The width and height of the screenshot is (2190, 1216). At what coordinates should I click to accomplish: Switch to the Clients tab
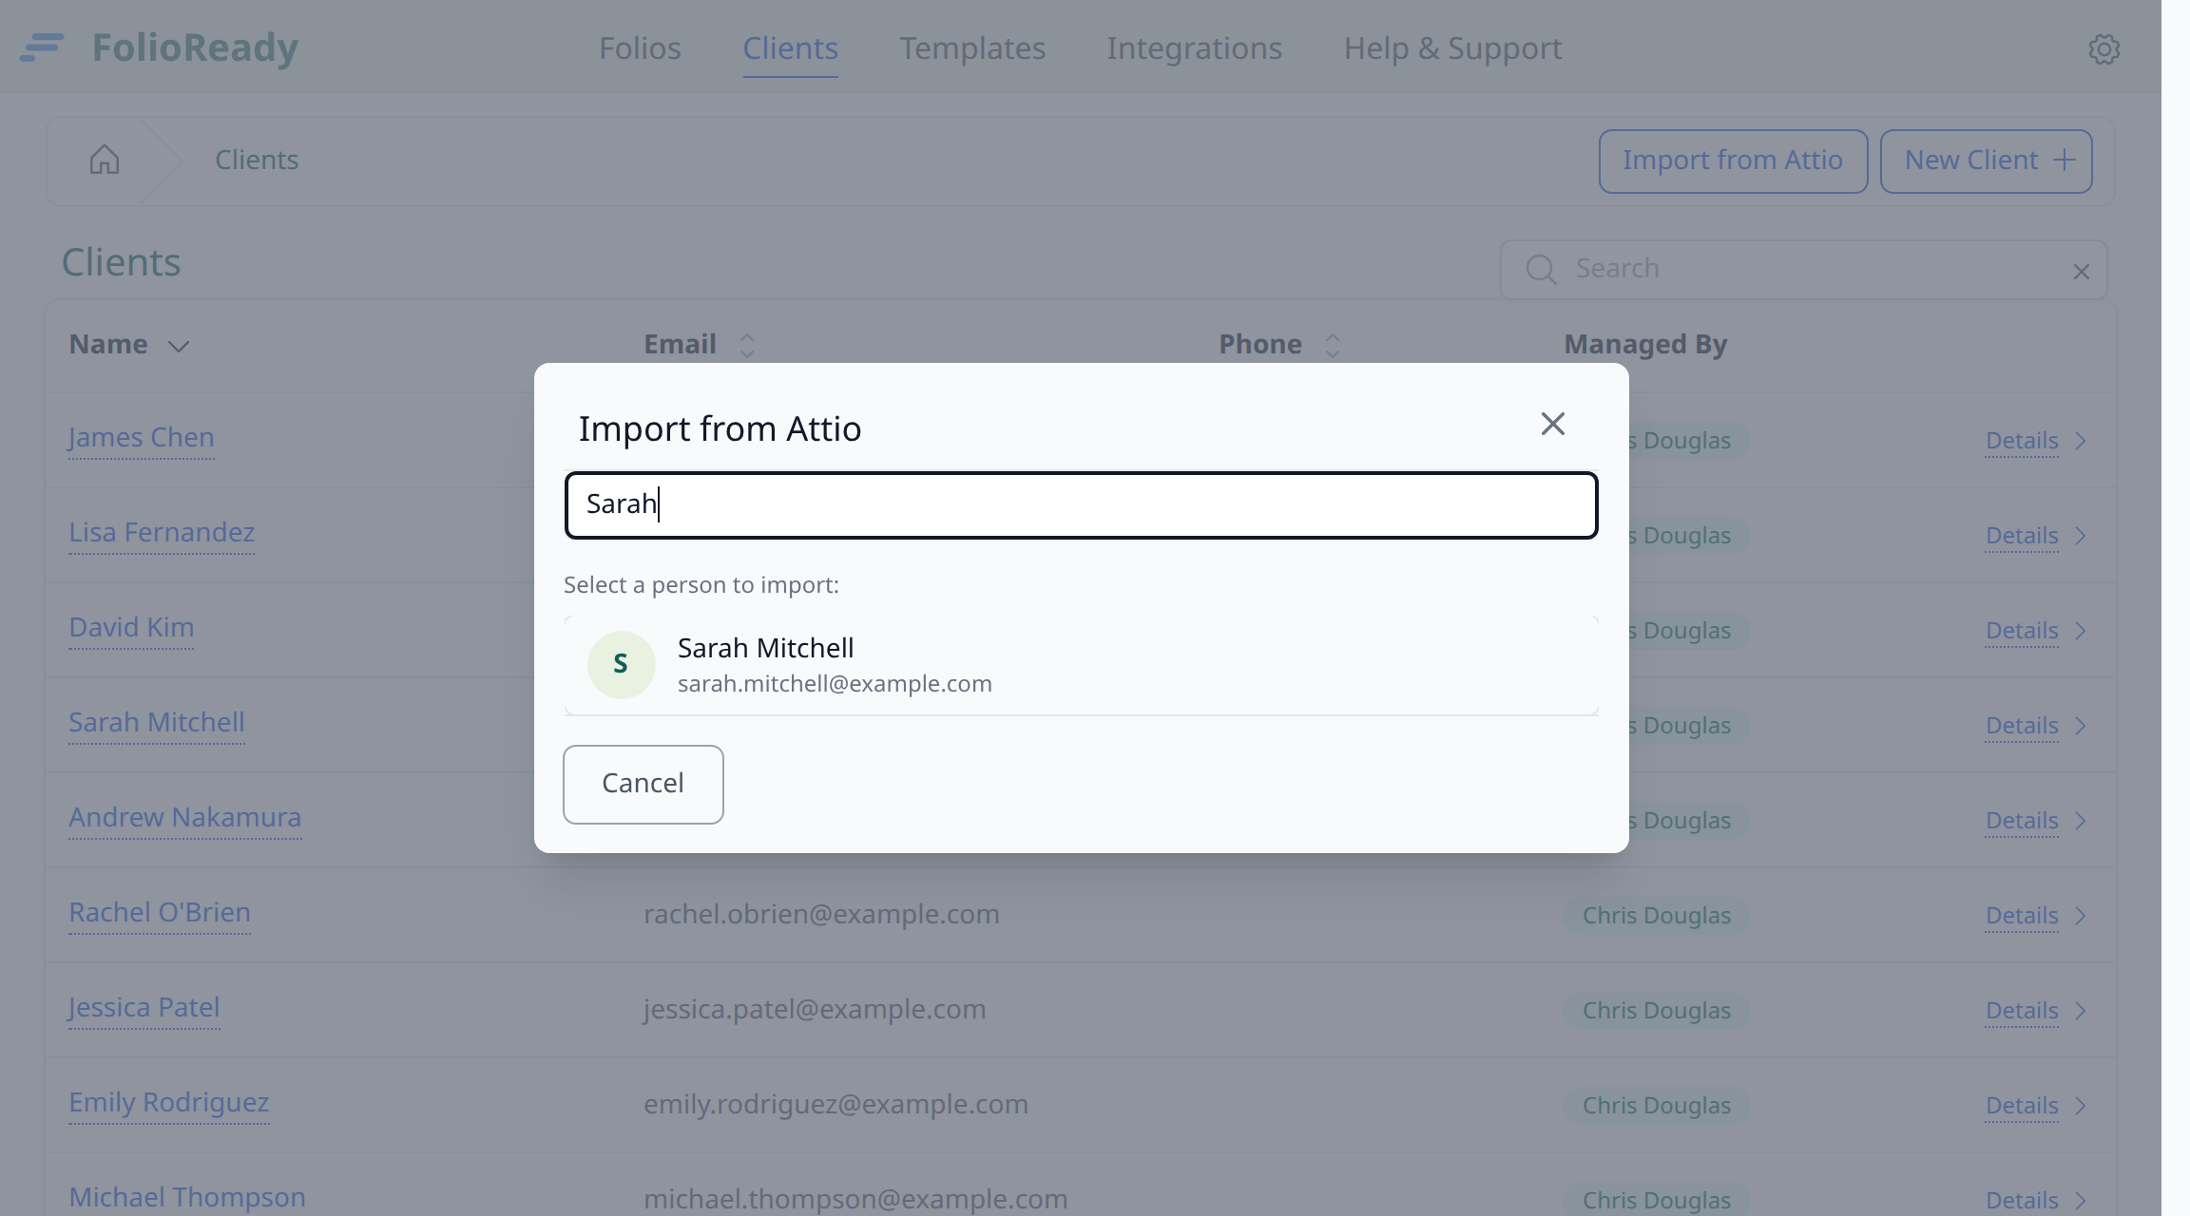pos(790,48)
